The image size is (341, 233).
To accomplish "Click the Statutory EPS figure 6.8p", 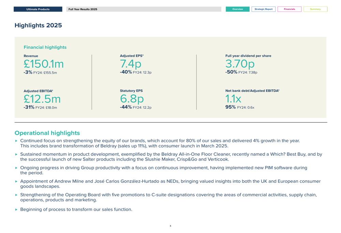I will (x=132, y=99).
